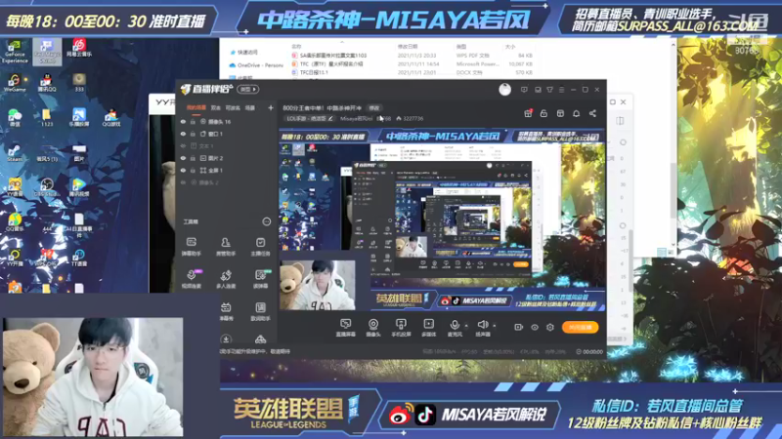Open Steam desktop icon
782x439 pixels.
coord(15,153)
